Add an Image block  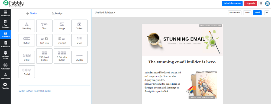pyautogui.click(x=62, y=26)
